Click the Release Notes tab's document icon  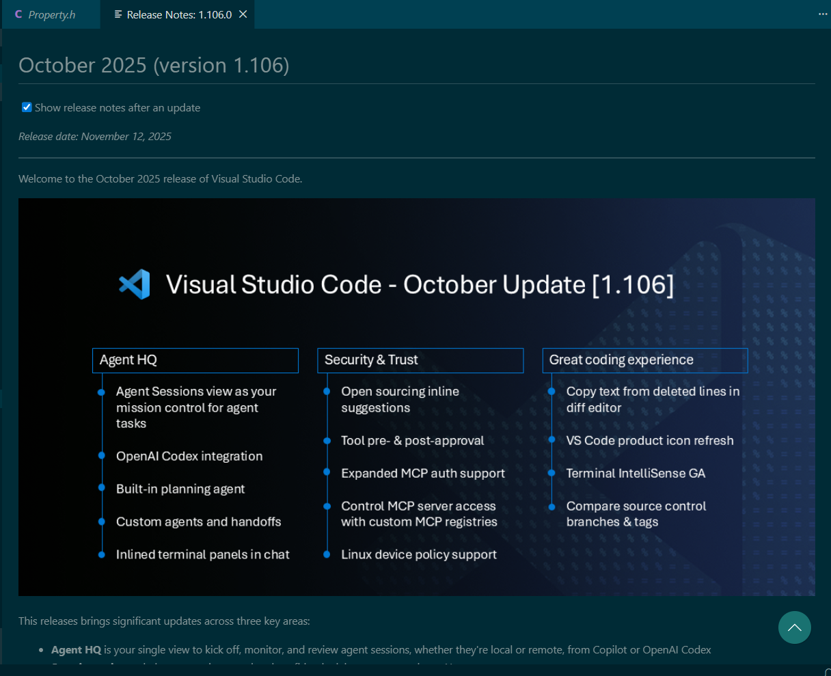tap(118, 14)
